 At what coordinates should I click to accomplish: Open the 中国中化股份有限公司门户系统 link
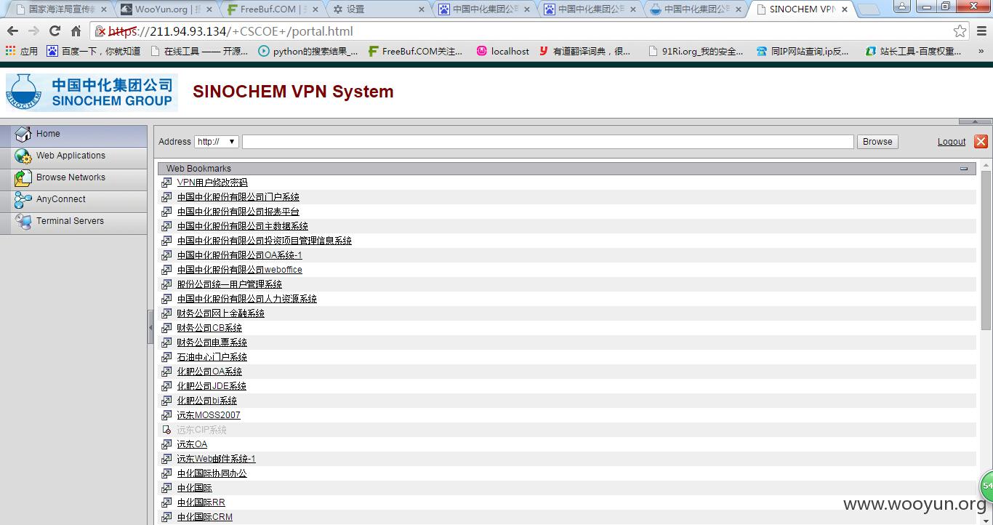[238, 197]
